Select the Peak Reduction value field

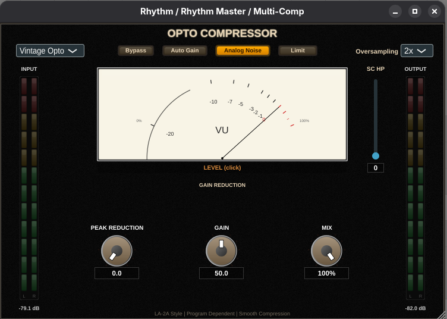point(117,273)
